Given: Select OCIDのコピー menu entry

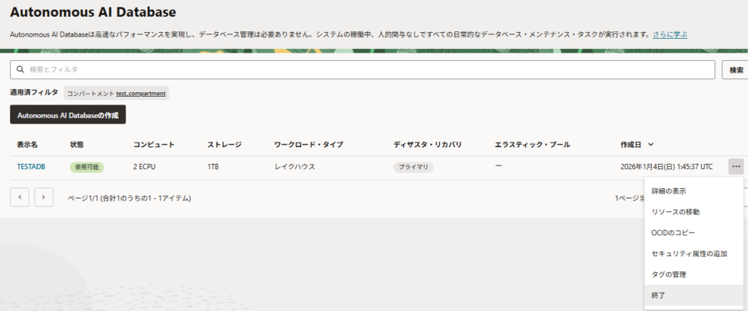Looking at the screenshot, I should pyautogui.click(x=673, y=233).
